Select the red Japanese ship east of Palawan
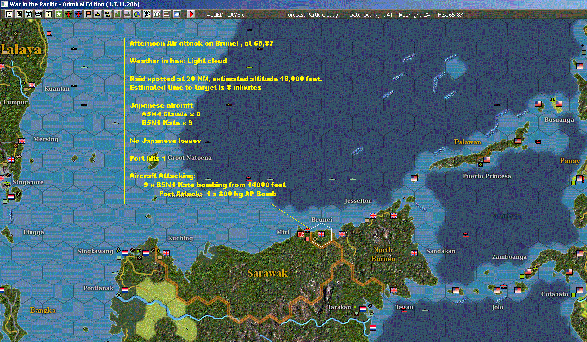The width and height of the screenshot is (587, 342). click(x=538, y=142)
